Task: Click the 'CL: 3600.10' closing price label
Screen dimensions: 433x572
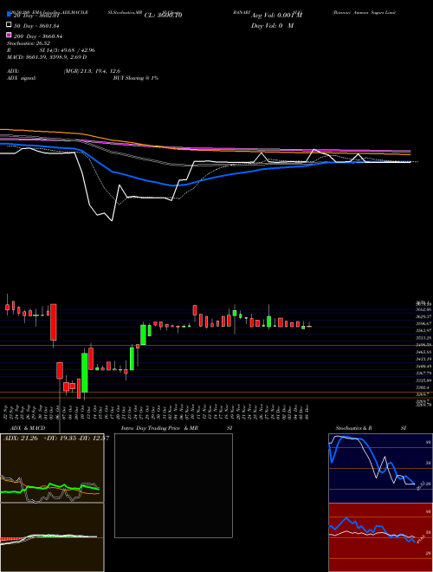Action: (x=163, y=16)
